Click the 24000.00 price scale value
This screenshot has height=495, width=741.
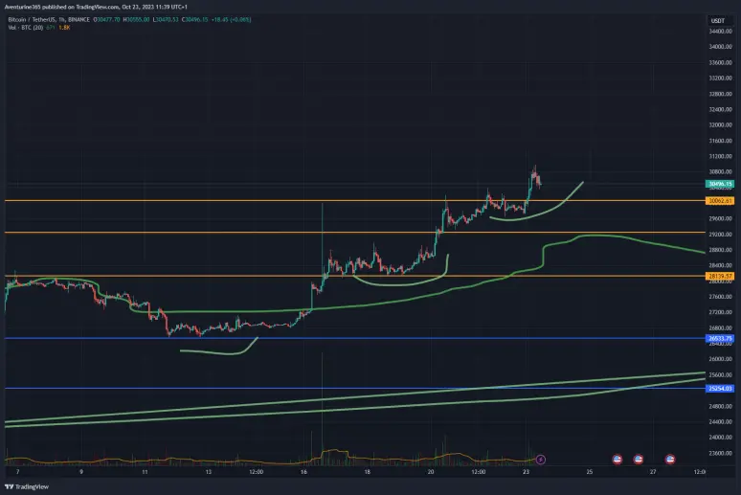pos(720,438)
